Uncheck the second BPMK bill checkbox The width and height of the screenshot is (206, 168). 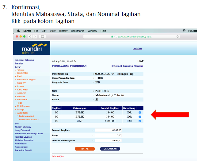[140, 117]
